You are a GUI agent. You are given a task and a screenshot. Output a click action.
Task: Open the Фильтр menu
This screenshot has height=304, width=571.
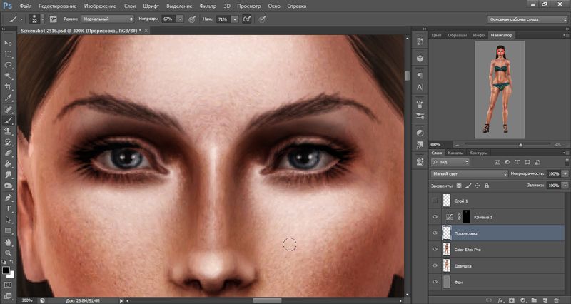(x=208, y=6)
